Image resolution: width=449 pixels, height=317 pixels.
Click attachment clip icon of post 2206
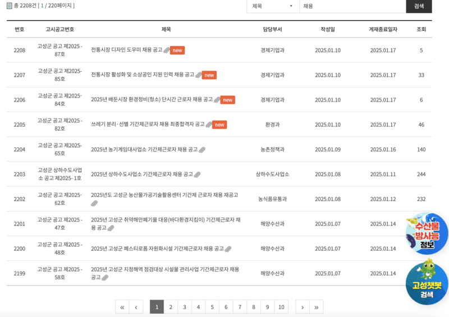point(217,100)
